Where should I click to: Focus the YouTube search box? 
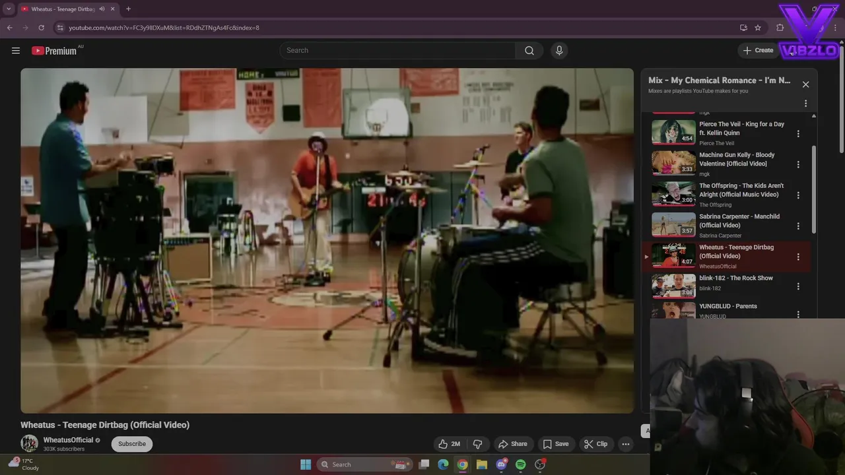[397, 50]
